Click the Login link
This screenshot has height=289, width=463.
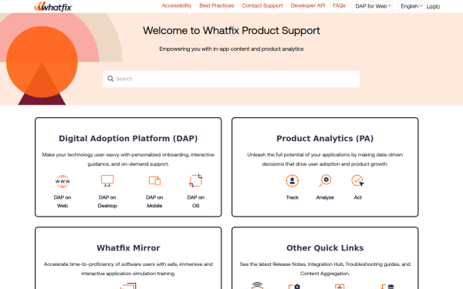(433, 6)
